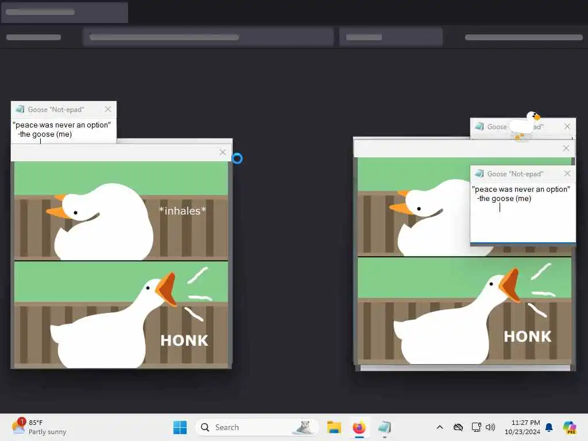Close left Goose Not-epad window
588x441 pixels.
click(x=108, y=109)
